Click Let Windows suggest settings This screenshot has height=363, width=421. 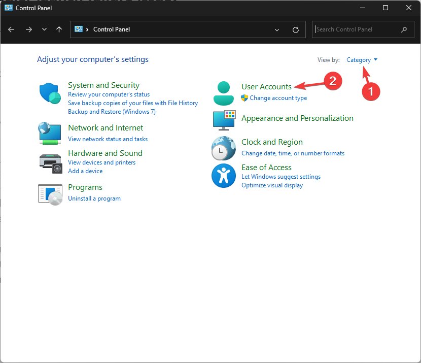point(281,177)
